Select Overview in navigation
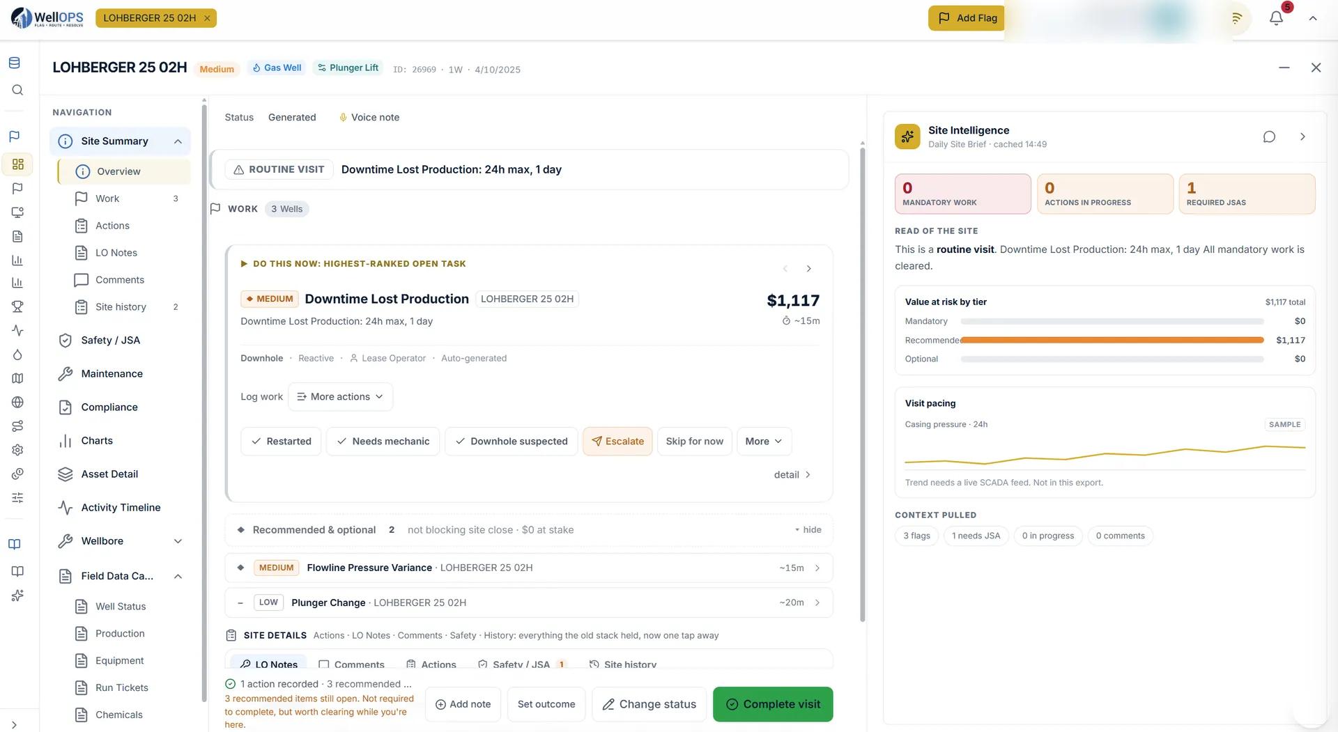The width and height of the screenshot is (1338, 732). [x=124, y=171]
